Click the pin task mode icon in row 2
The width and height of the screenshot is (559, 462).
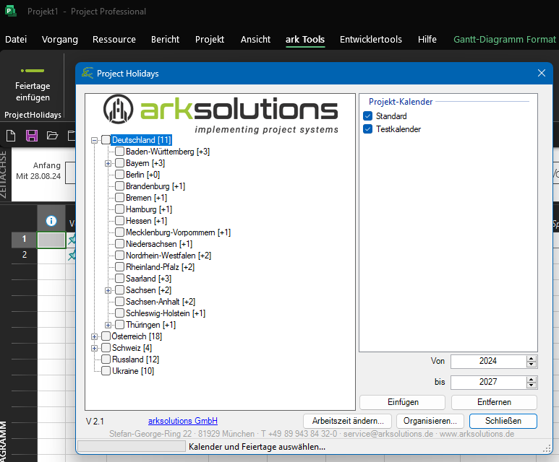[72, 255]
